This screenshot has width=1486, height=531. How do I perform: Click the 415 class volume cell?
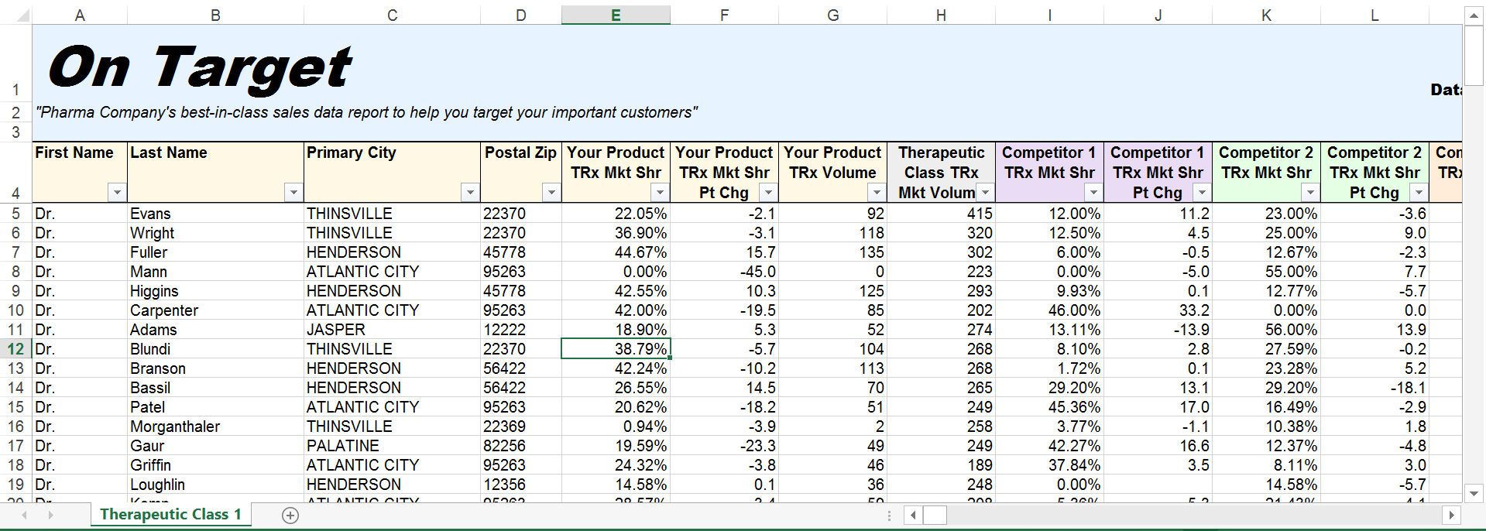tap(941, 214)
